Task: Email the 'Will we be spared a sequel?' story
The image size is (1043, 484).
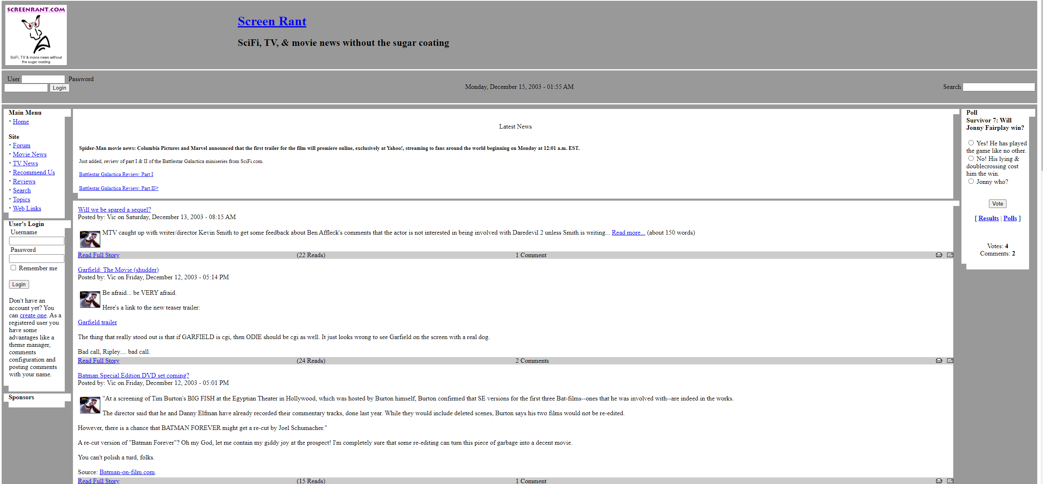Action: (950, 255)
